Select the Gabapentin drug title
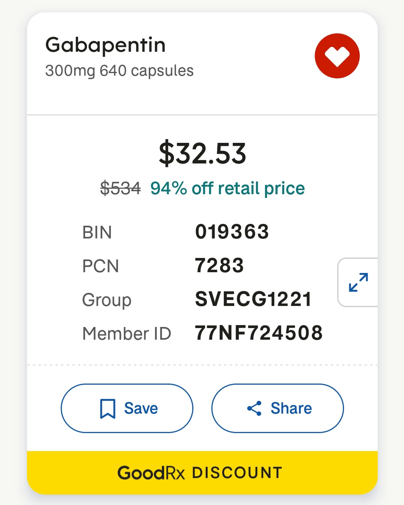This screenshot has height=505, width=404. [105, 45]
